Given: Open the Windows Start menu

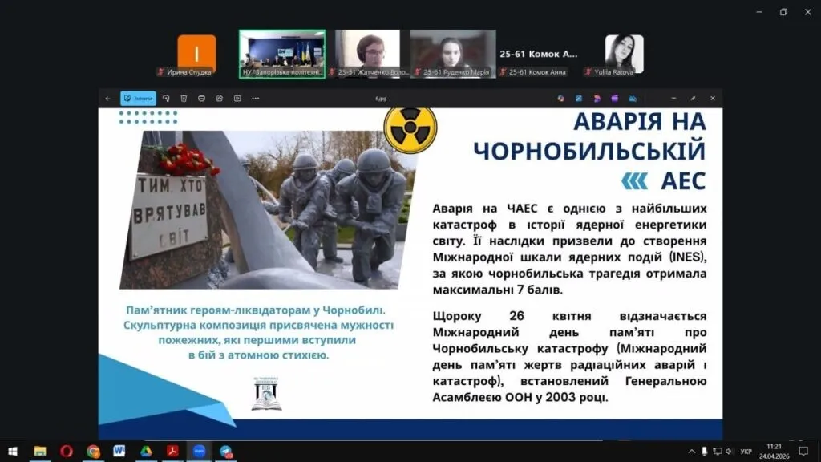Looking at the screenshot, I should click(x=13, y=451).
